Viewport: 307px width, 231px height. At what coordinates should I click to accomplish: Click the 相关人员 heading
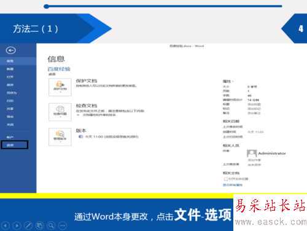tap(231, 146)
